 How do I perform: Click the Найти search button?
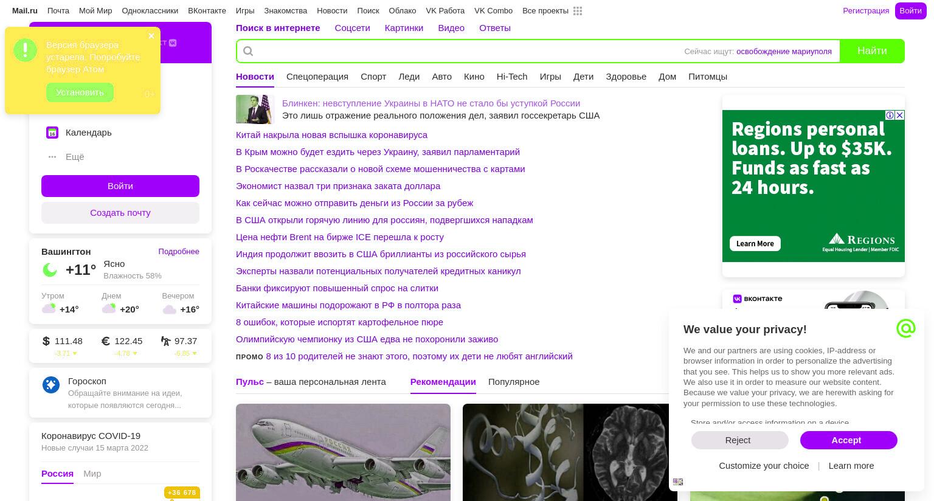tap(872, 51)
